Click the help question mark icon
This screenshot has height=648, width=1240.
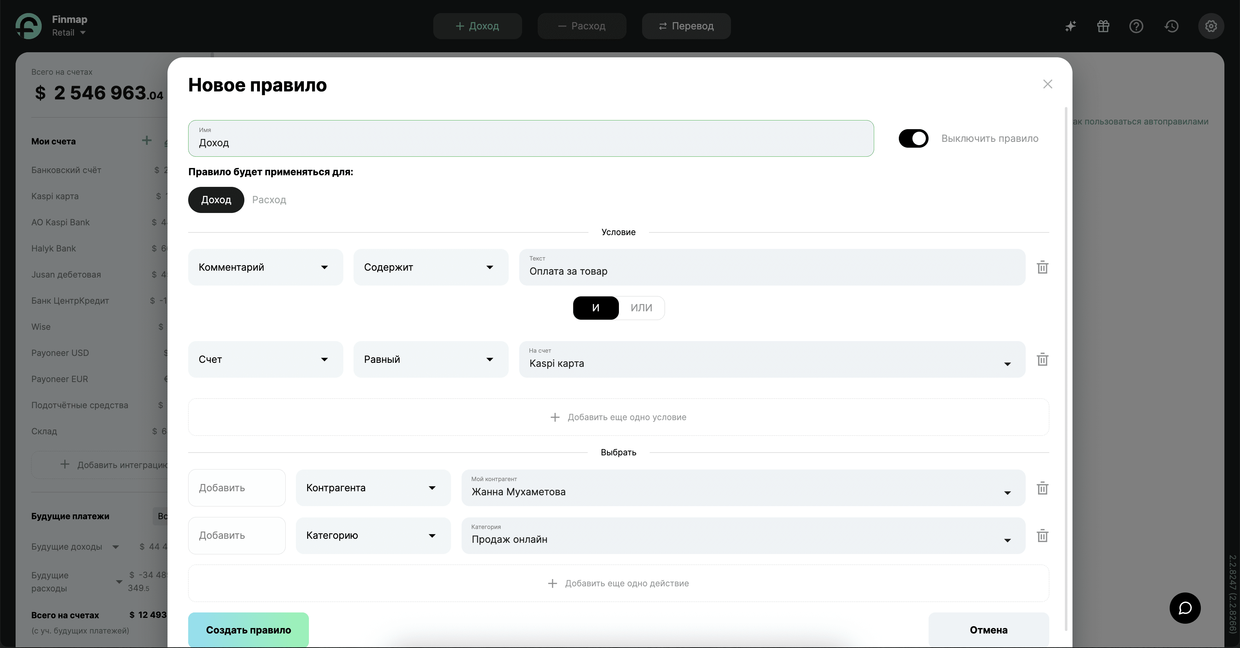coord(1136,26)
